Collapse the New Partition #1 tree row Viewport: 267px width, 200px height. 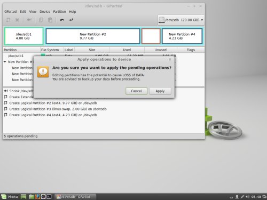coord(5,62)
